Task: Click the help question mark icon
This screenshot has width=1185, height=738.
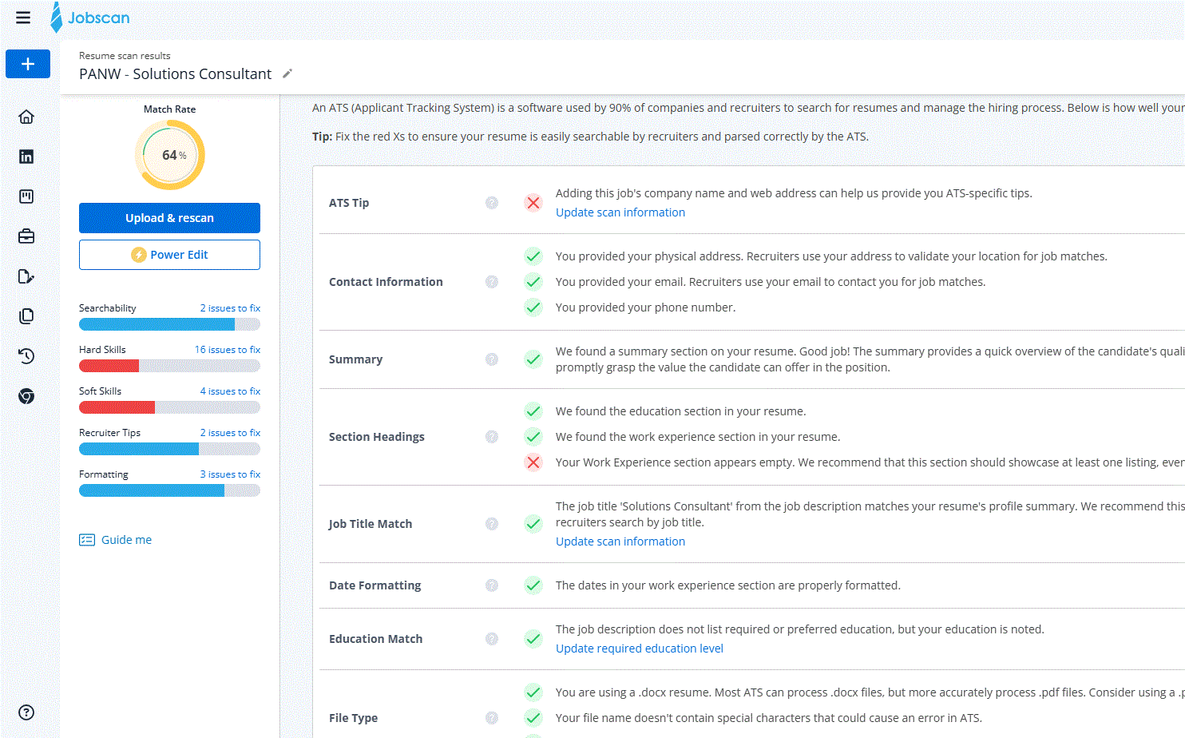Action: (x=26, y=712)
